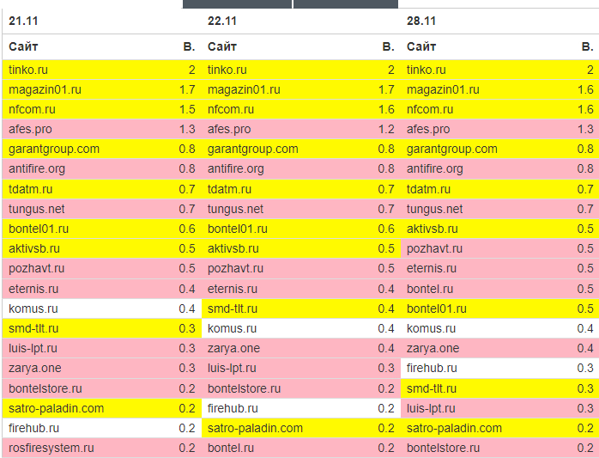599x458 pixels.
Task: Select antifire.org under 28.11
Action: tap(435, 168)
